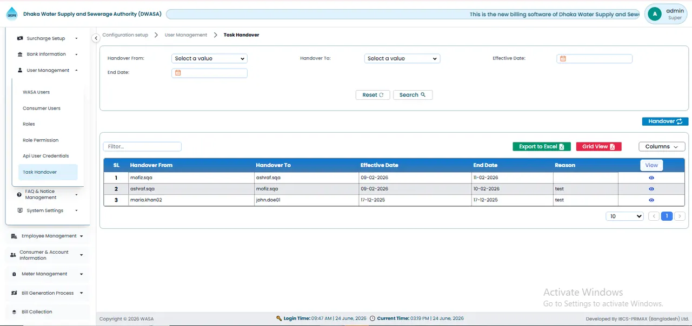Open the End Date calendar icon
The height and width of the screenshot is (326, 692).
coord(178,73)
